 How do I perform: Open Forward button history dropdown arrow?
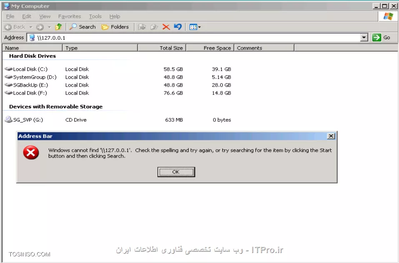(49, 27)
